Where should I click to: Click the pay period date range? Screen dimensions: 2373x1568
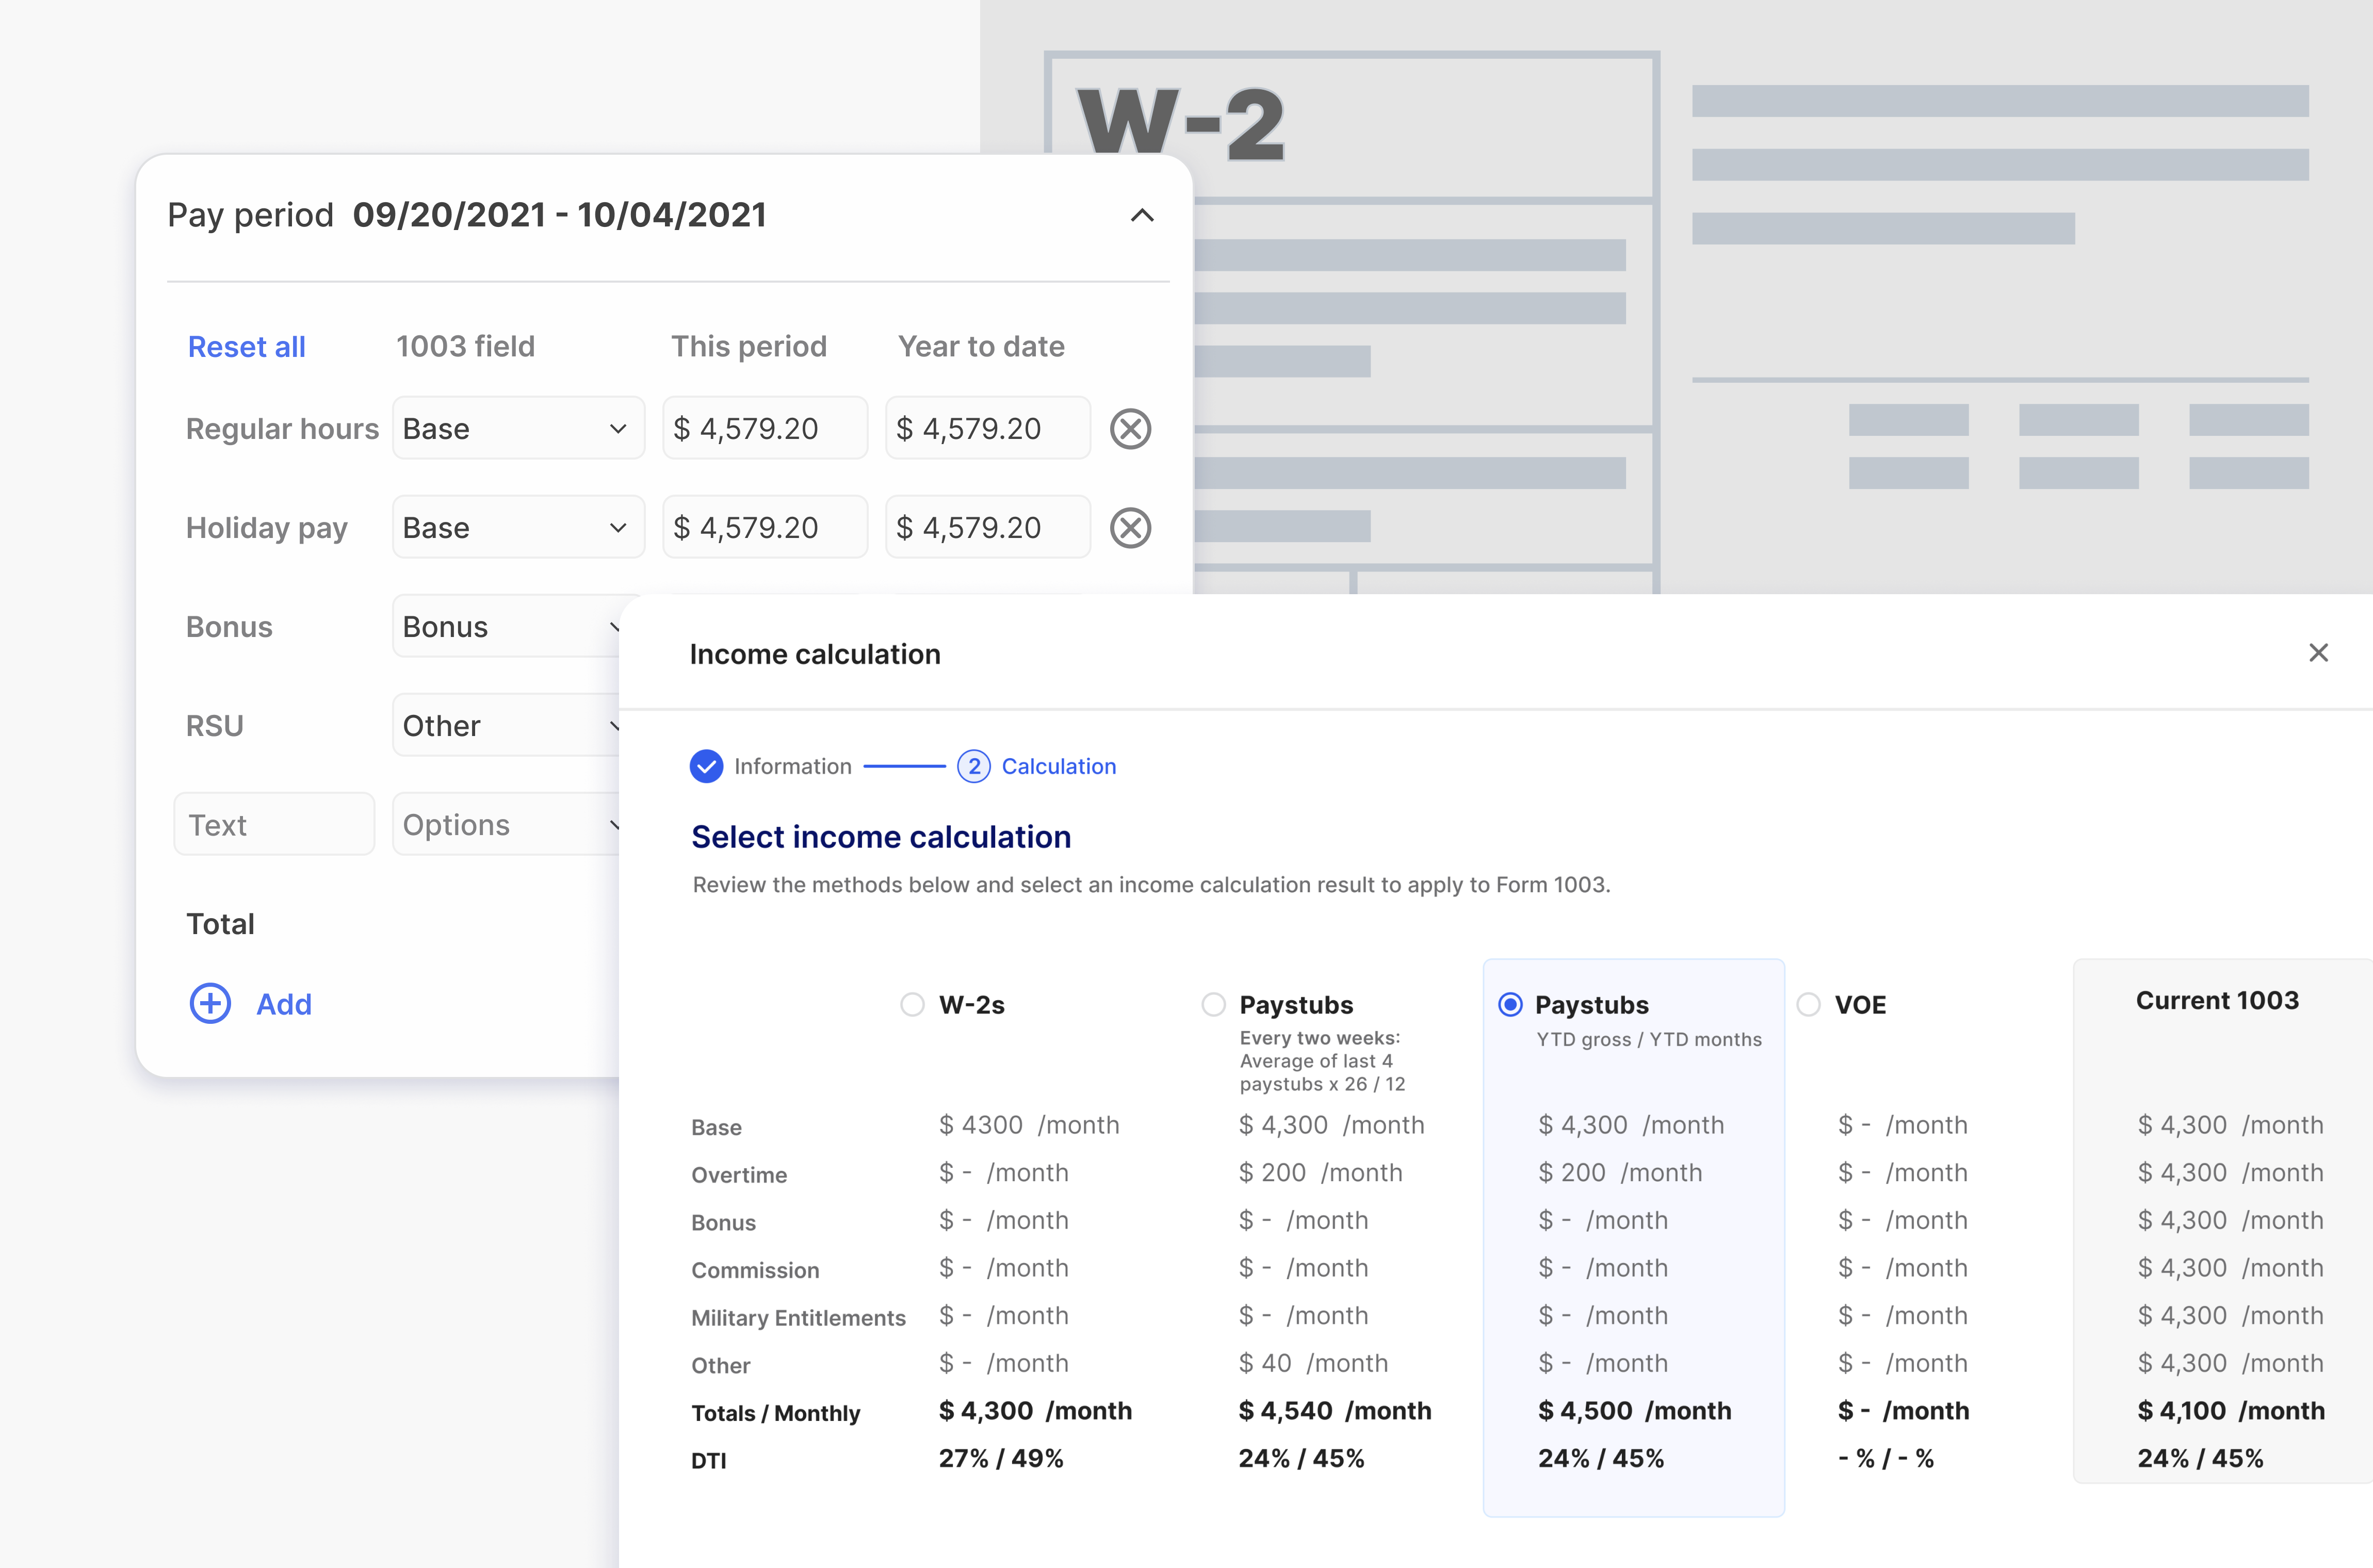(x=559, y=215)
